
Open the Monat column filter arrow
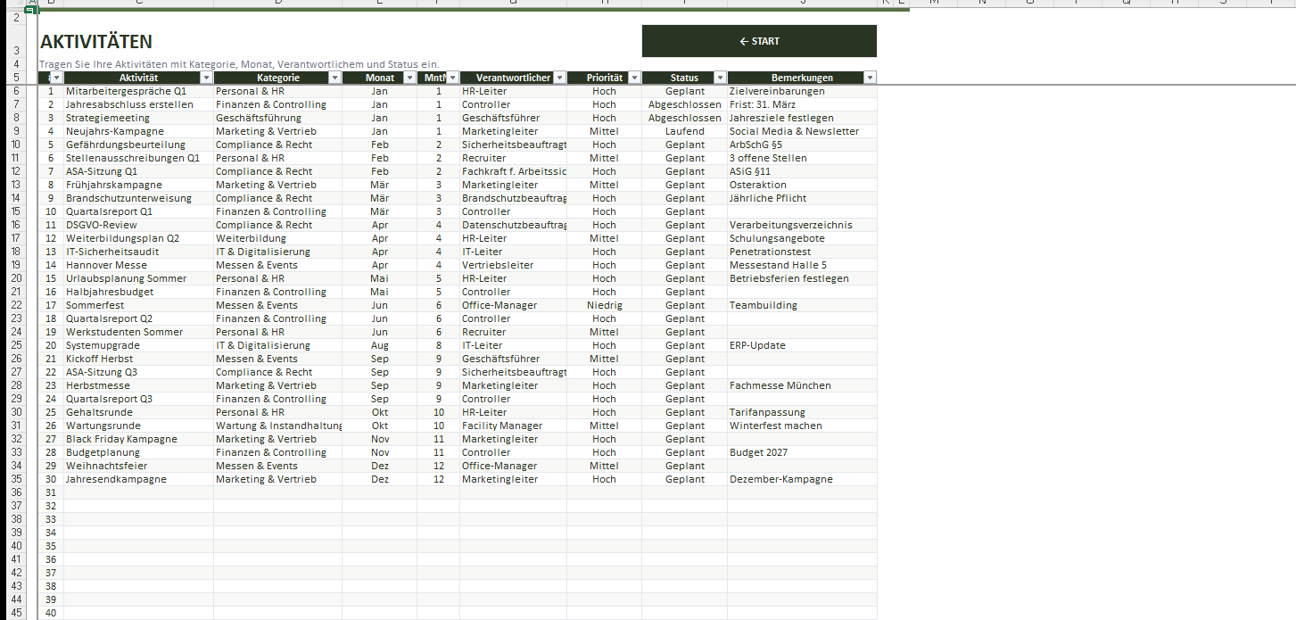(409, 79)
